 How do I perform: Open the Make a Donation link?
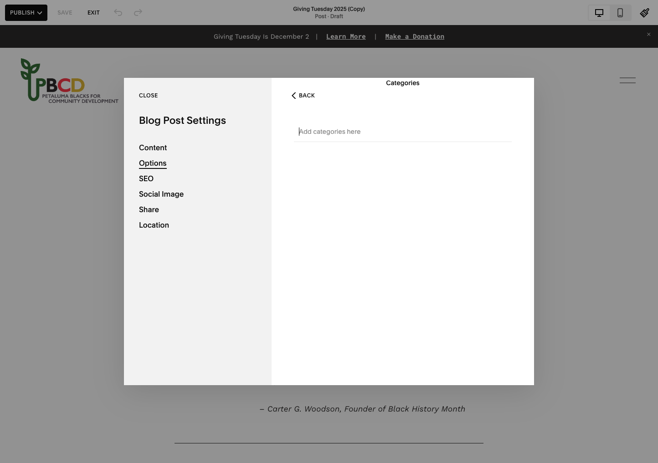click(415, 36)
